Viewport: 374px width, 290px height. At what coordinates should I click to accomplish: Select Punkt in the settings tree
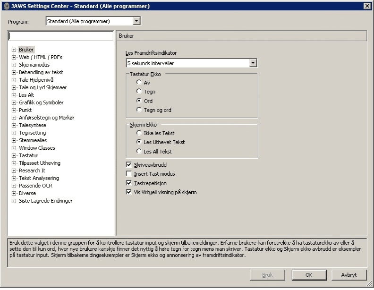[x=25, y=110]
